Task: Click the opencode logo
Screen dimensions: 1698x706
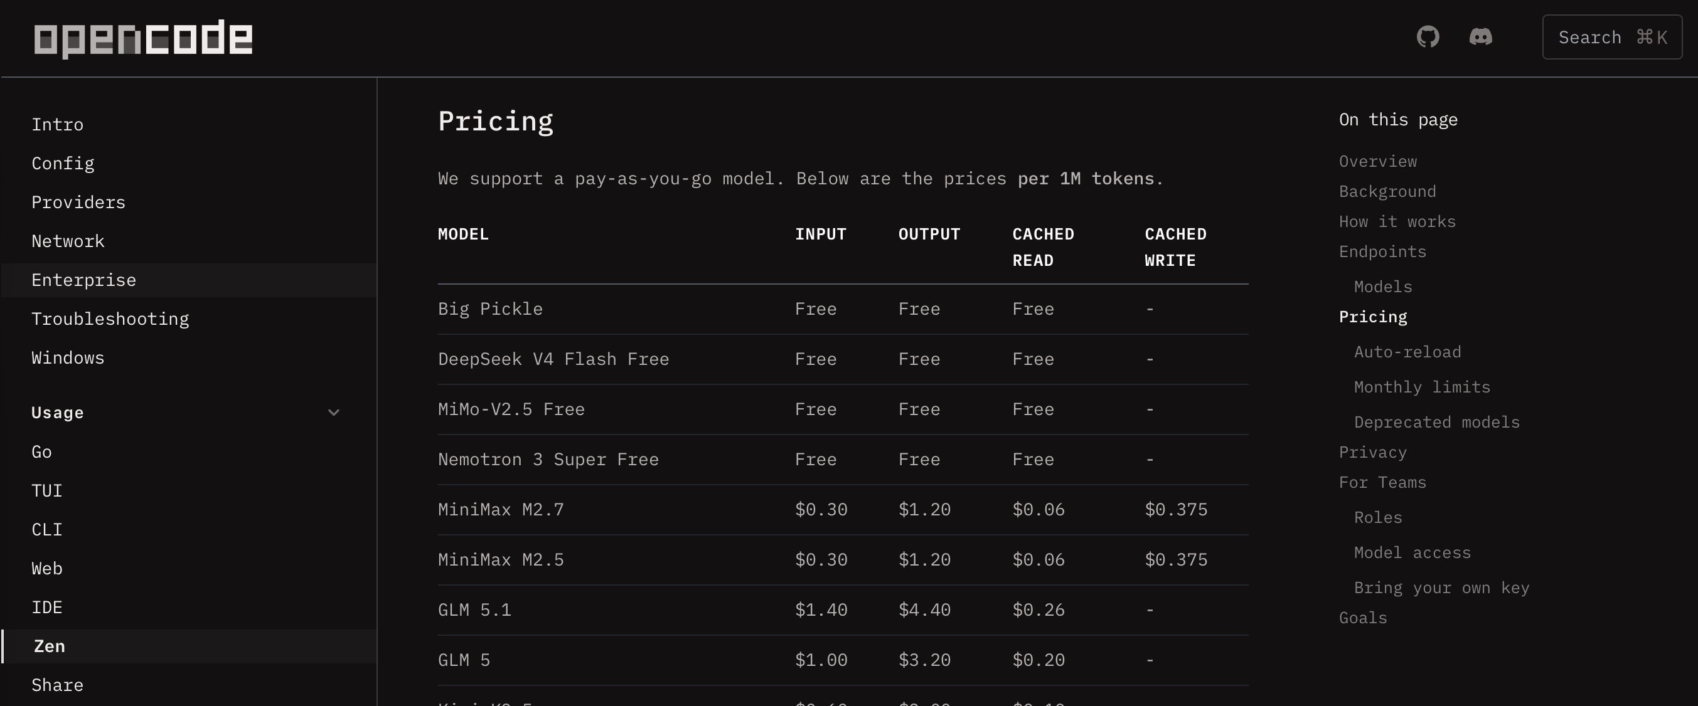Action: (143, 38)
